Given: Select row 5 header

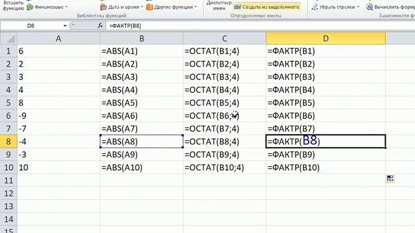Looking at the screenshot, I should point(8,103).
